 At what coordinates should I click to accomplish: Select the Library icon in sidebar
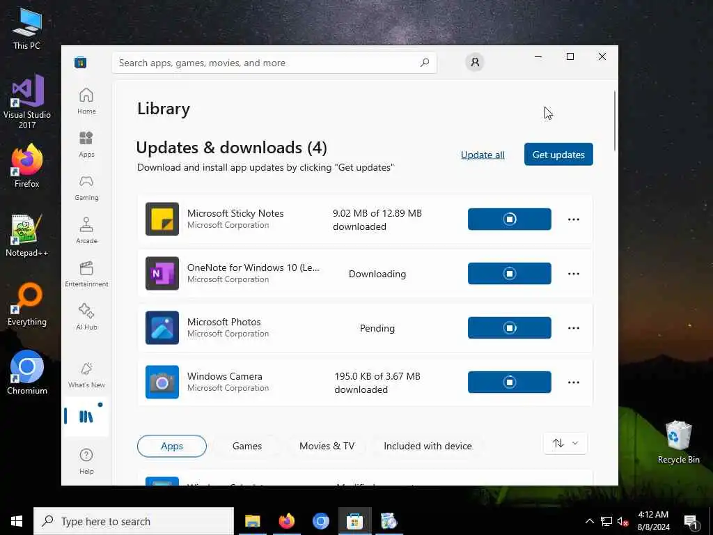click(86, 417)
